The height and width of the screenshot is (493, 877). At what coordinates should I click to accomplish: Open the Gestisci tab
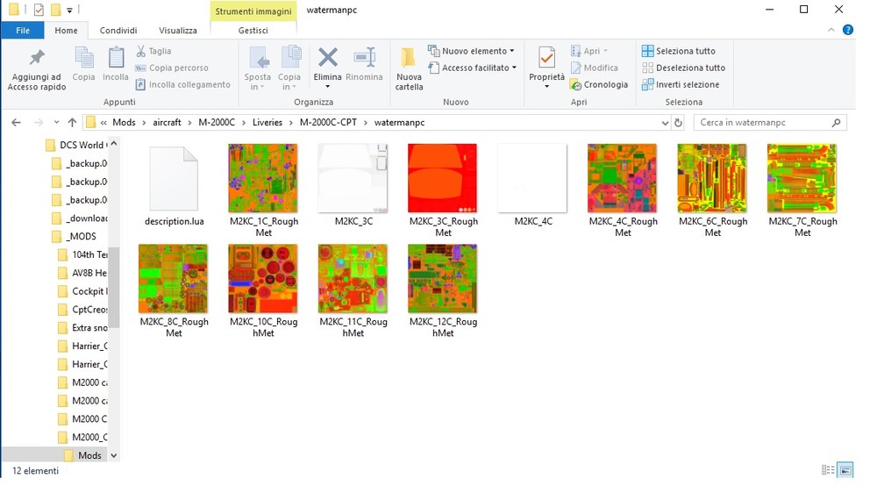point(253,30)
